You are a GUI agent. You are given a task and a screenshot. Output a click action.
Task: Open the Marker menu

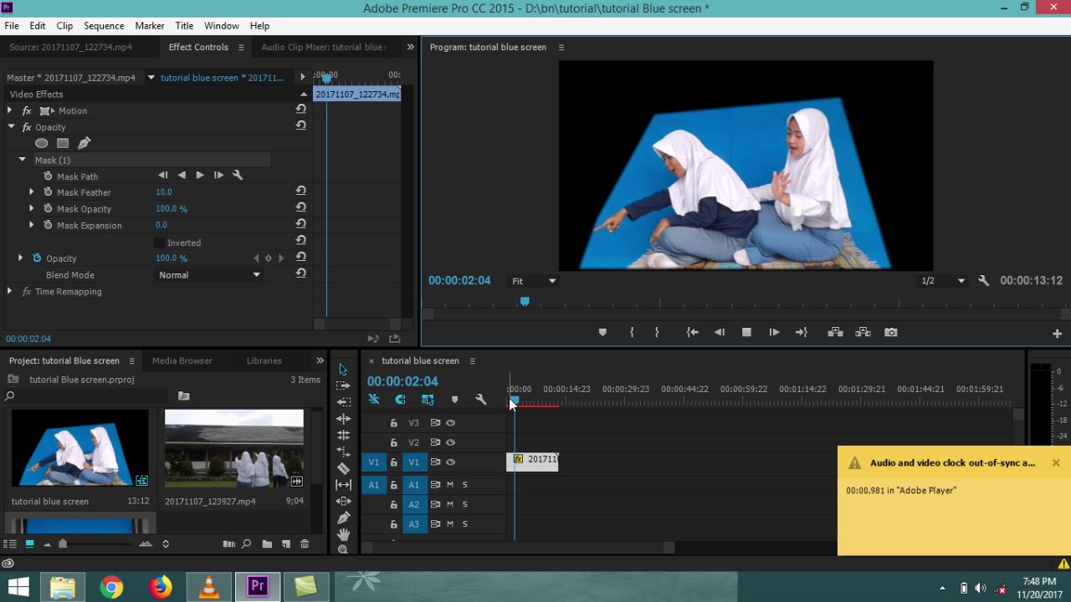click(150, 26)
